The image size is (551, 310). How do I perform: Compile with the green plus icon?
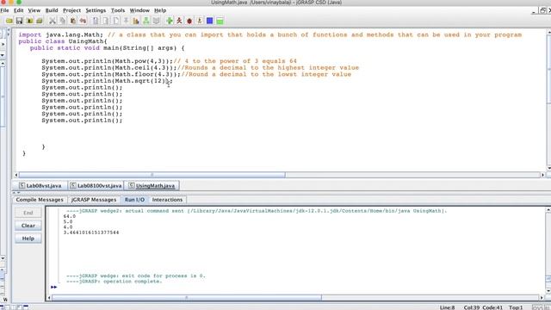(x=170, y=21)
